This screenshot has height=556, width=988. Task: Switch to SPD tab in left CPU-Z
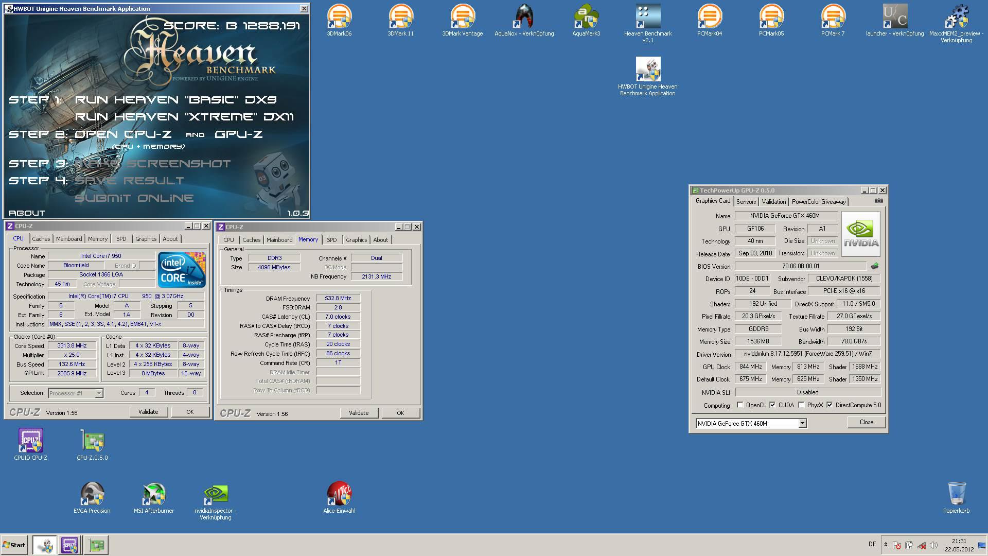pyautogui.click(x=121, y=239)
